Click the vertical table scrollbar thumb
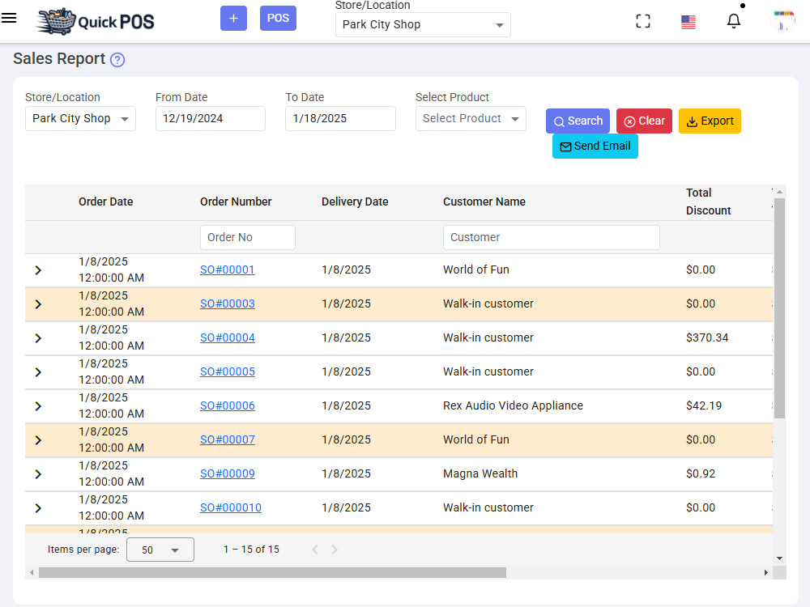The image size is (810, 607). (x=779, y=308)
